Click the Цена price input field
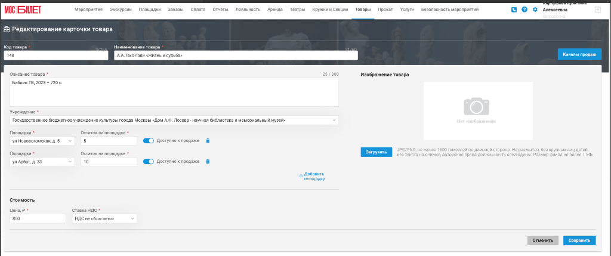Screen dimensions: 611x256 38,218
